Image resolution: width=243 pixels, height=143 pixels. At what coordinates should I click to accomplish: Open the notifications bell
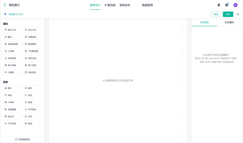(x=219, y=5)
